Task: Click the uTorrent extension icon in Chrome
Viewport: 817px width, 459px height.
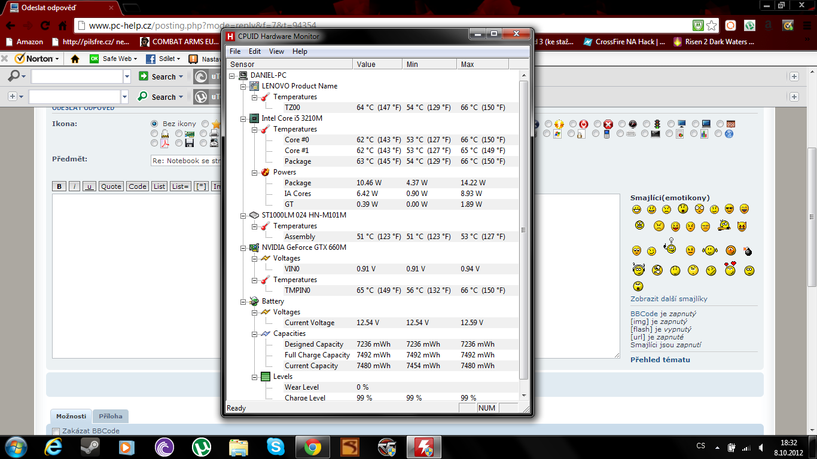Action: click(x=749, y=26)
